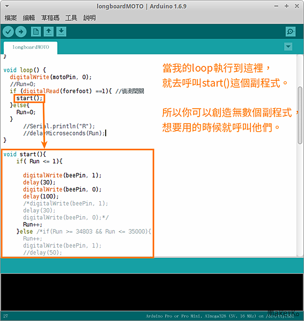Click the Upload arrow button

click(x=21, y=32)
